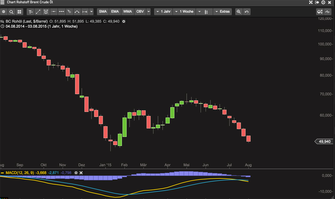Click the 'Aug' label at right of axis
The width and height of the screenshot is (335, 199).
[248, 165]
